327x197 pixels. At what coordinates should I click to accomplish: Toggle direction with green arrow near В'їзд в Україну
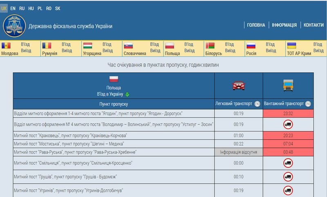click(127, 94)
